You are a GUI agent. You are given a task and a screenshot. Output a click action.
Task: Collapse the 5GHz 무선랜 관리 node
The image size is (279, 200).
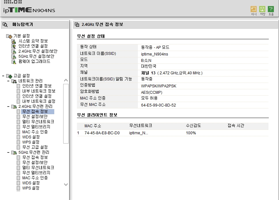(x=8, y=152)
